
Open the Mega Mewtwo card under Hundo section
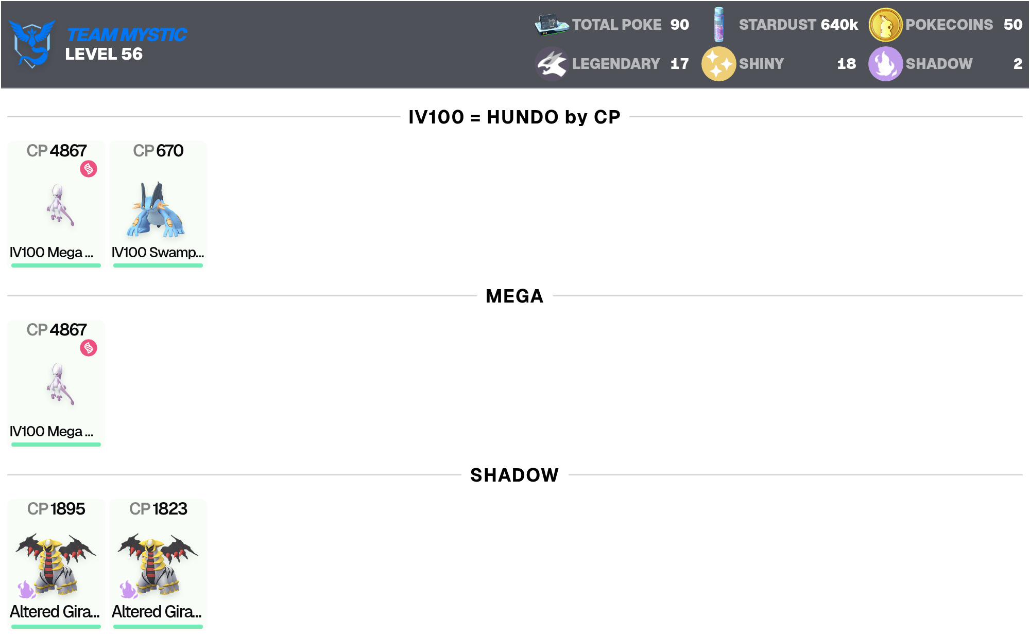tap(56, 204)
